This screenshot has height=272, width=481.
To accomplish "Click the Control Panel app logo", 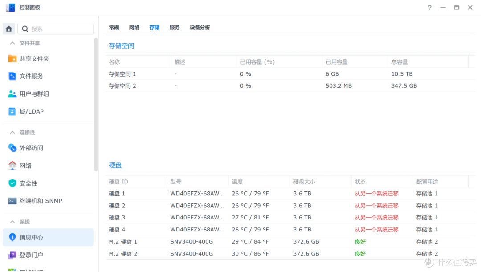I will [10, 8].
